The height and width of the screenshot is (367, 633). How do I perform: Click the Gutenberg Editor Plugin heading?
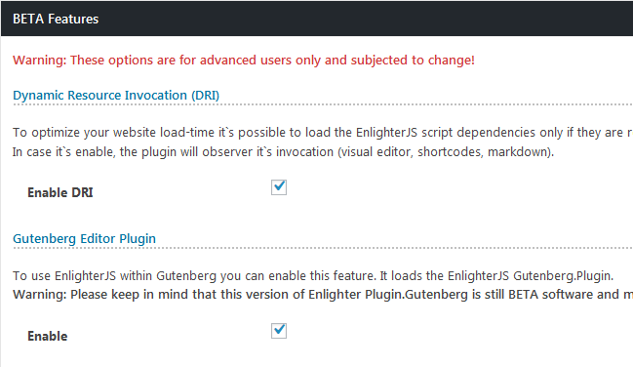84,239
